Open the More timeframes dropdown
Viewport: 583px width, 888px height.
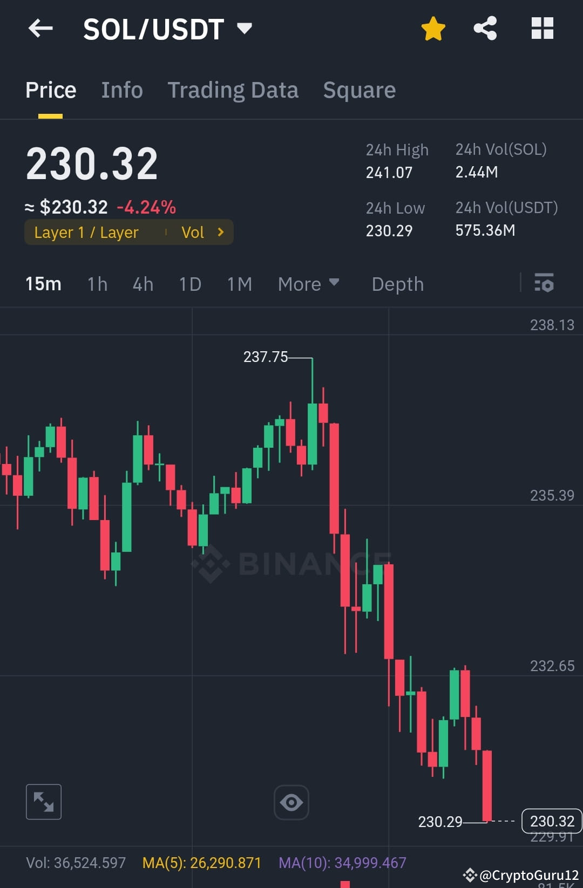308,284
